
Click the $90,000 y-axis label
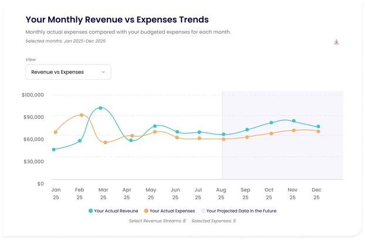coord(33,117)
